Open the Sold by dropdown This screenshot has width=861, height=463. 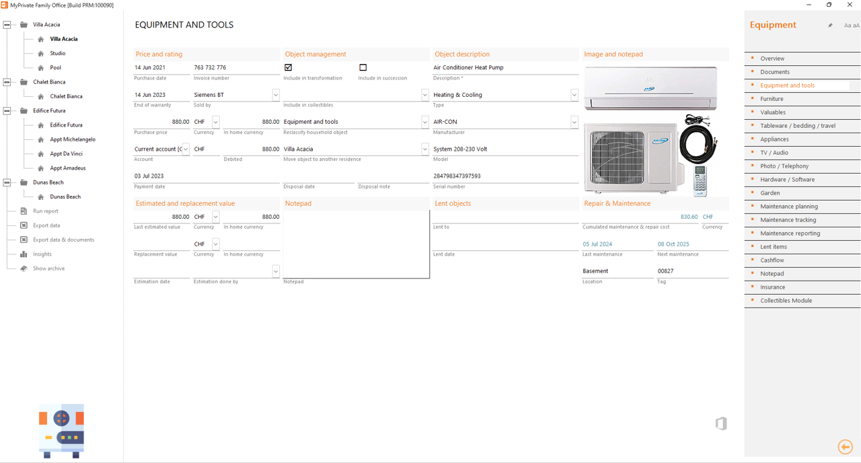tap(274, 94)
